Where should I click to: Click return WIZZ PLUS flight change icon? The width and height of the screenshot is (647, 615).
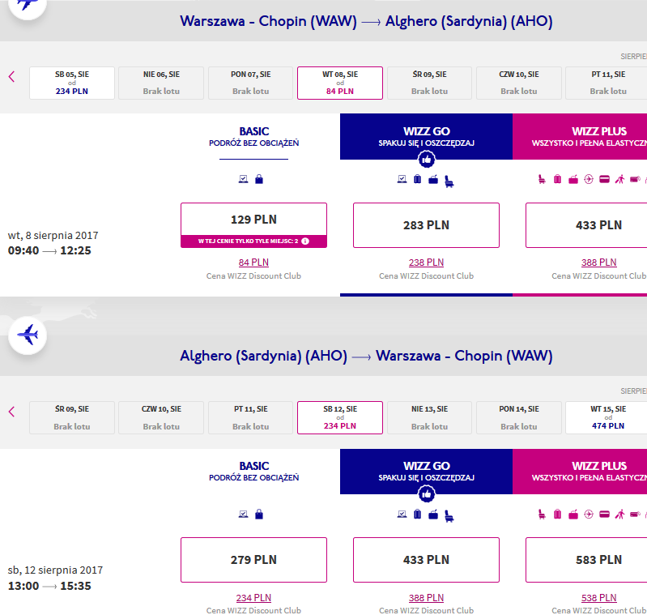point(589,515)
